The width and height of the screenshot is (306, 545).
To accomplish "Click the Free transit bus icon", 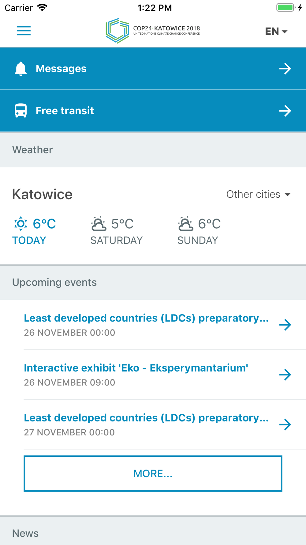I will [21, 111].
